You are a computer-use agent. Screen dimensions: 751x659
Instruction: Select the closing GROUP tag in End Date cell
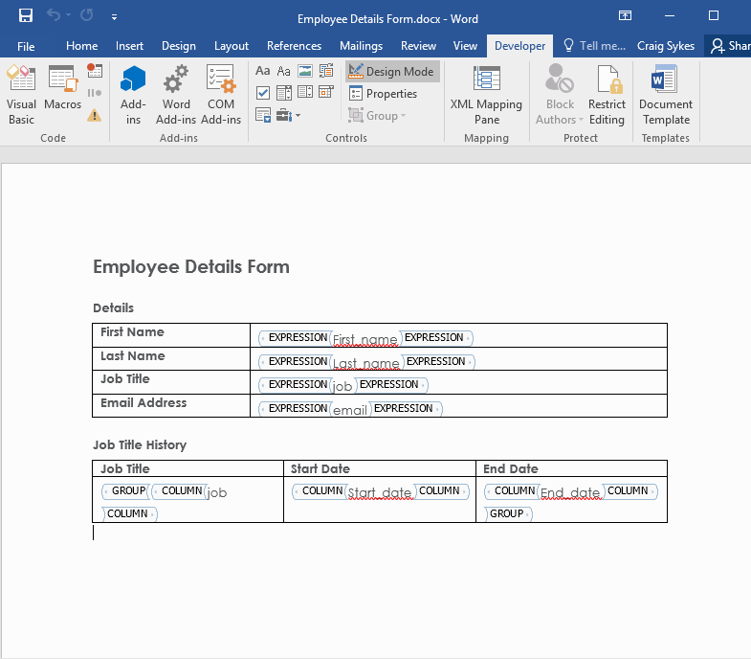508,513
